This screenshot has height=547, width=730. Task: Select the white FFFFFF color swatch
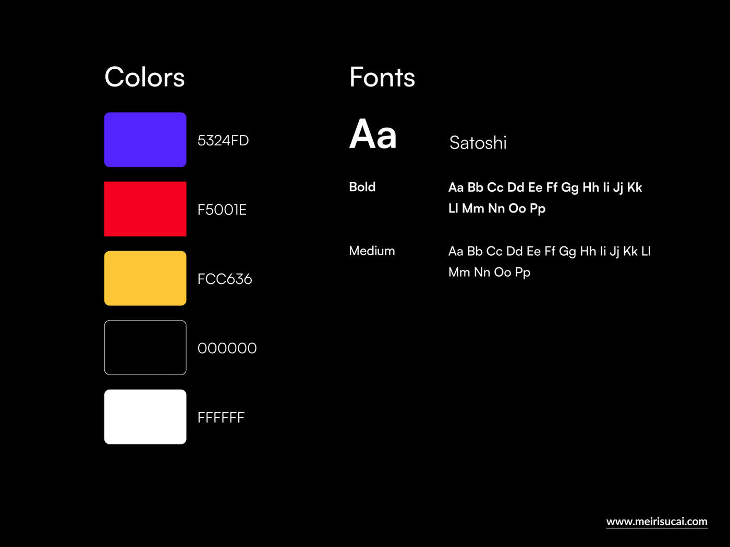pos(145,417)
